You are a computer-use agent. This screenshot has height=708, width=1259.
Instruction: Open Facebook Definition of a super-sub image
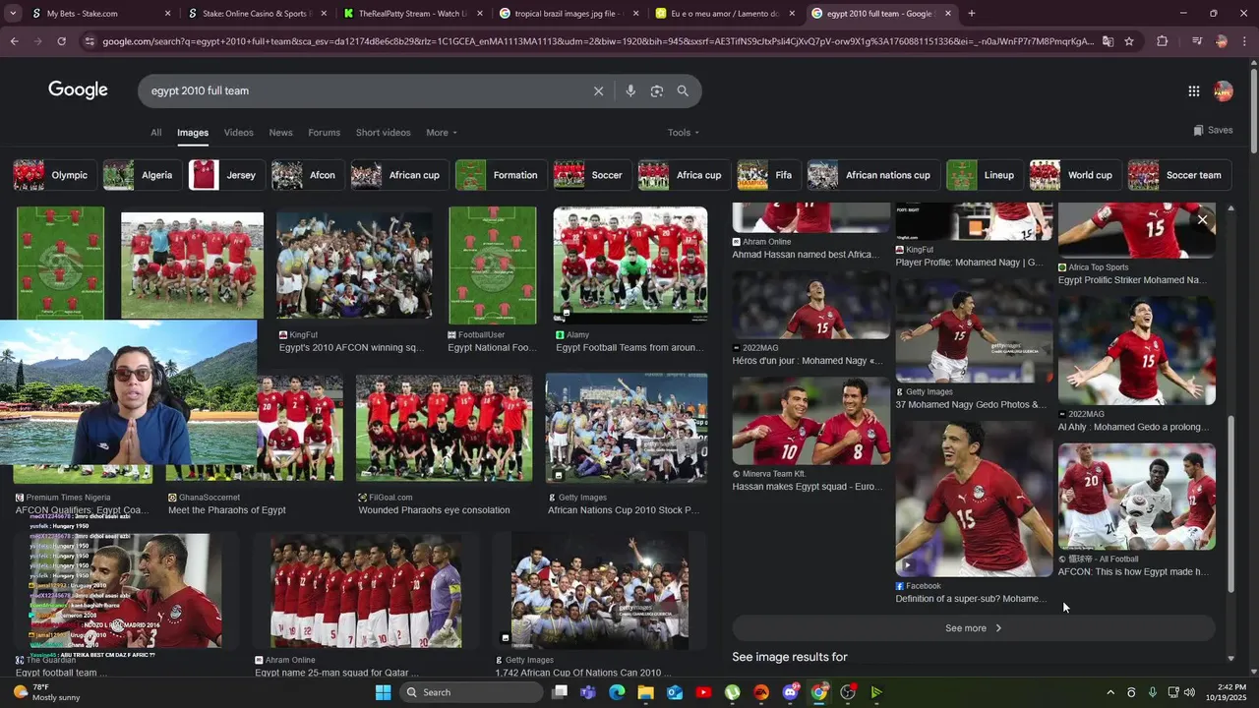(x=974, y=499)
